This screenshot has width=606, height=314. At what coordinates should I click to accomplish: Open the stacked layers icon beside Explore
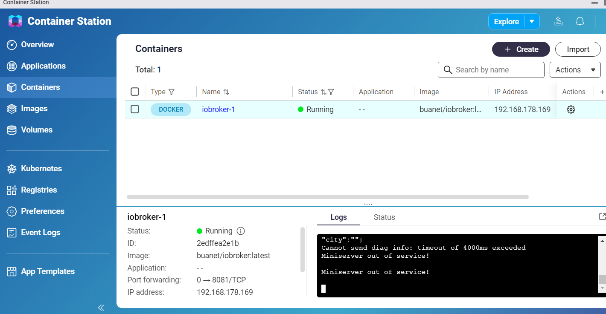click(x=558, y=21)
